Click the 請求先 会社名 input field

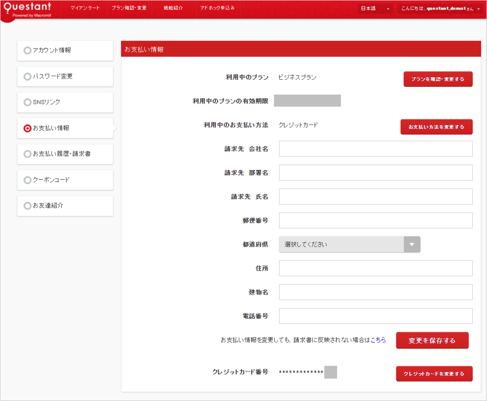pyautogui.click(x=375, y=149)
